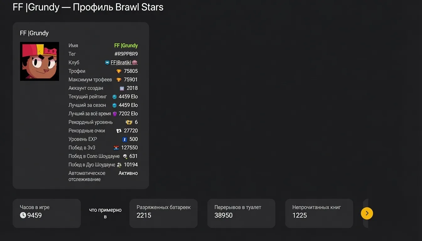This screenshot has width=422, height=241.
Task: Click the calendar icon next to 2018
Action: [x=122, y=88]
